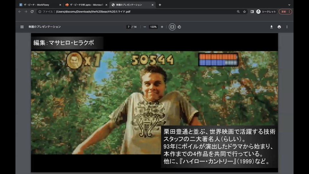Viewport: 309px width, 174px height.
Task: Toggle the browser side panel
Action: (252, 12)
